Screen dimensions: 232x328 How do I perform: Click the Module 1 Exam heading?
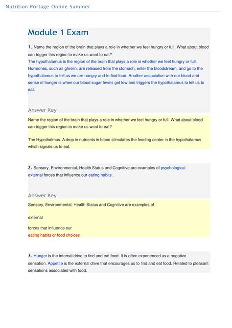click(x=58, y=32)
